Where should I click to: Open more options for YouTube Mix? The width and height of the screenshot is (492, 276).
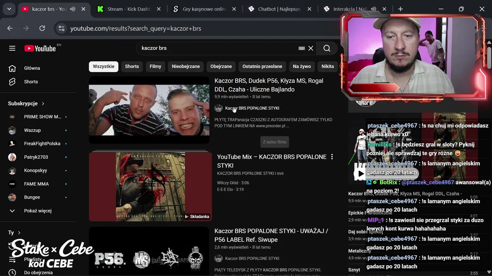coord(332,157)
